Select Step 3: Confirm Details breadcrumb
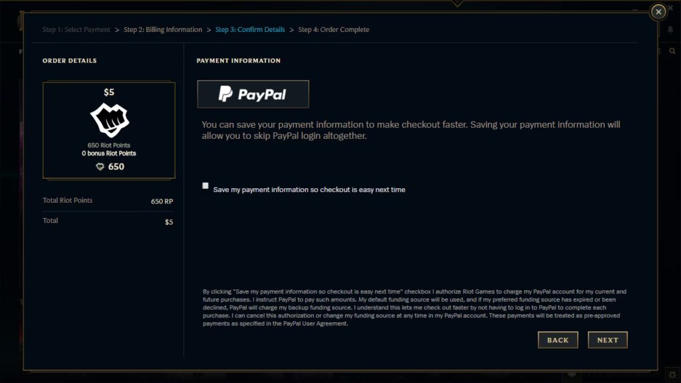681x383 pixels. click(x=250, y=29)
